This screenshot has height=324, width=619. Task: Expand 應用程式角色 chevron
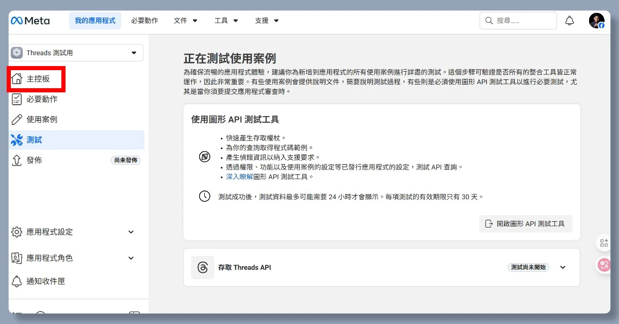point(131,258)
